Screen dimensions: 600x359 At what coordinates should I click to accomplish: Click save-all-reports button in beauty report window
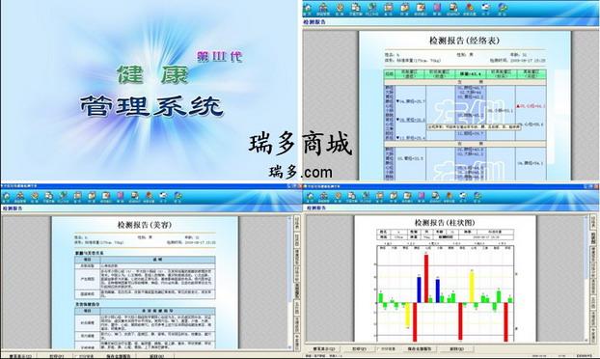pyautogui.click(x=119, y=356)
